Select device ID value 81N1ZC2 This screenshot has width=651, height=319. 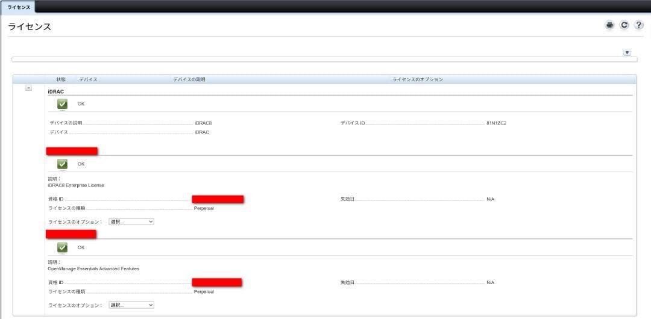[496, 123]
